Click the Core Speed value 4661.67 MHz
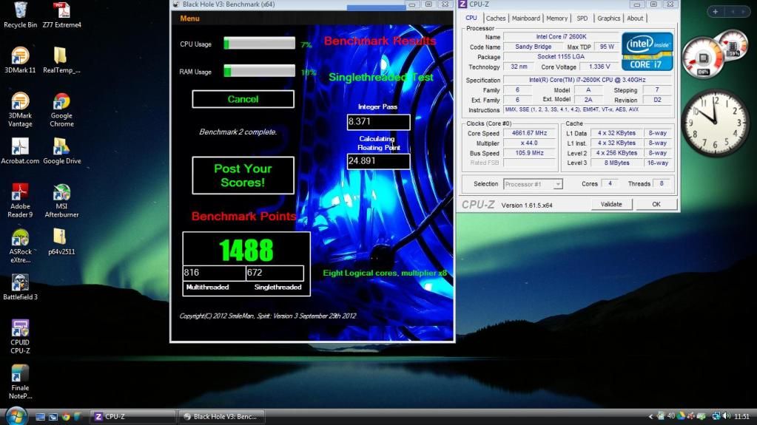This screenshot has height=425, width=757. pos(529,133)
